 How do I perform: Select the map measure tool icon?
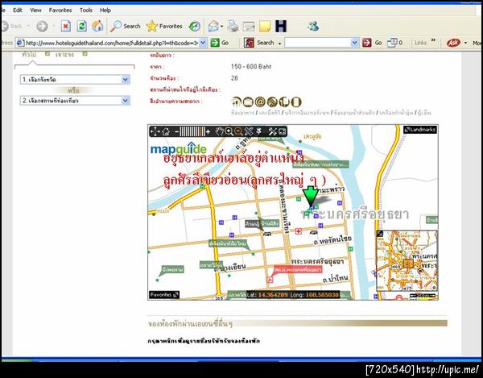click(249, 131)
